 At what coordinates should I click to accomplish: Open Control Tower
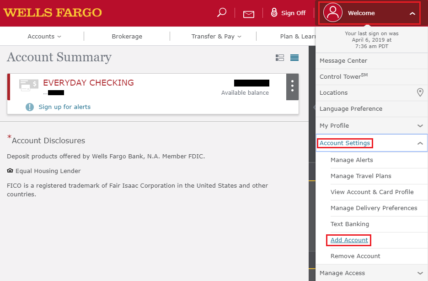click(x=371, y=76)
